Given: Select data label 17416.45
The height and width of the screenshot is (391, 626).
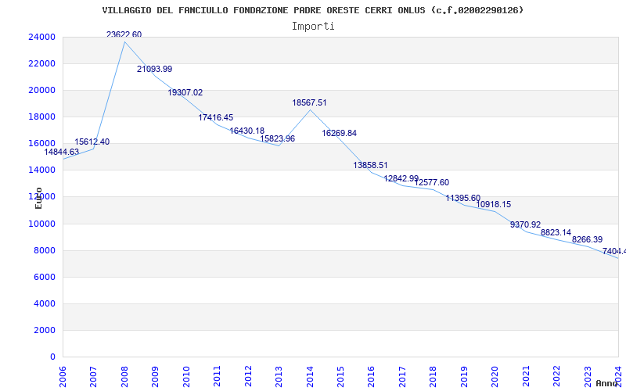Looking at the screenshot, I should point(216,118).
